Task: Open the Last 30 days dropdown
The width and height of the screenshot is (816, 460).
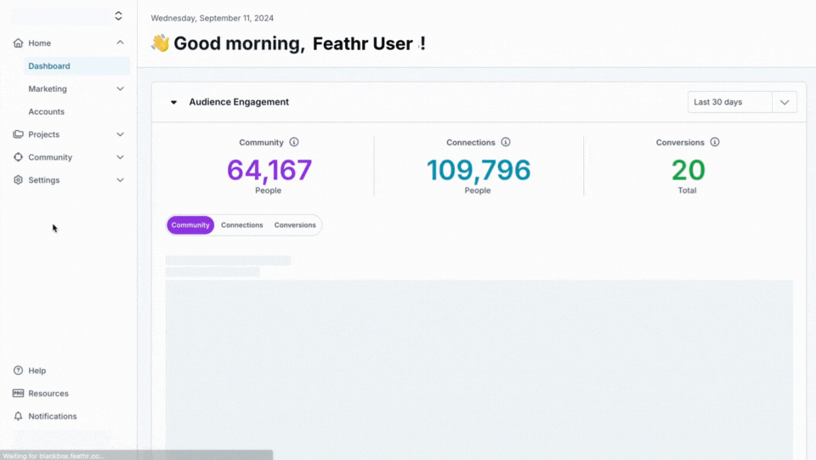Action: click(x=741, y=102)
